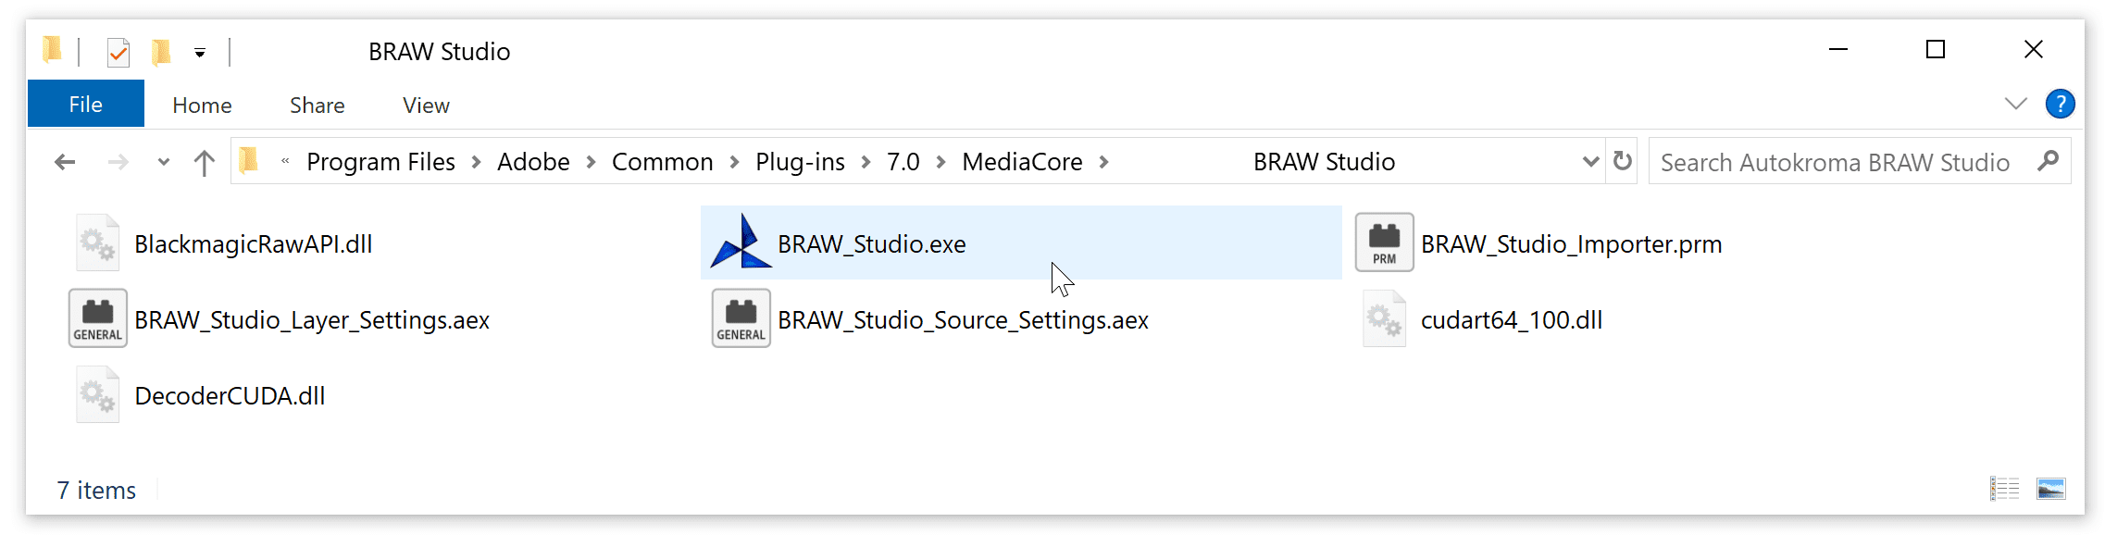Select the BRAW_Studio_Importer.prm file name
Viewport: 2105px width, 535px height.
coord(1571,243)
